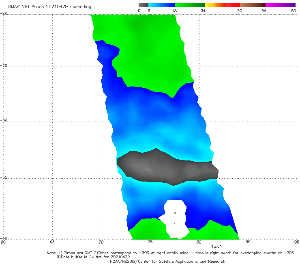
Task: Click the note '3)Data buffer is 24 hrs'
Action: point(93,257)
